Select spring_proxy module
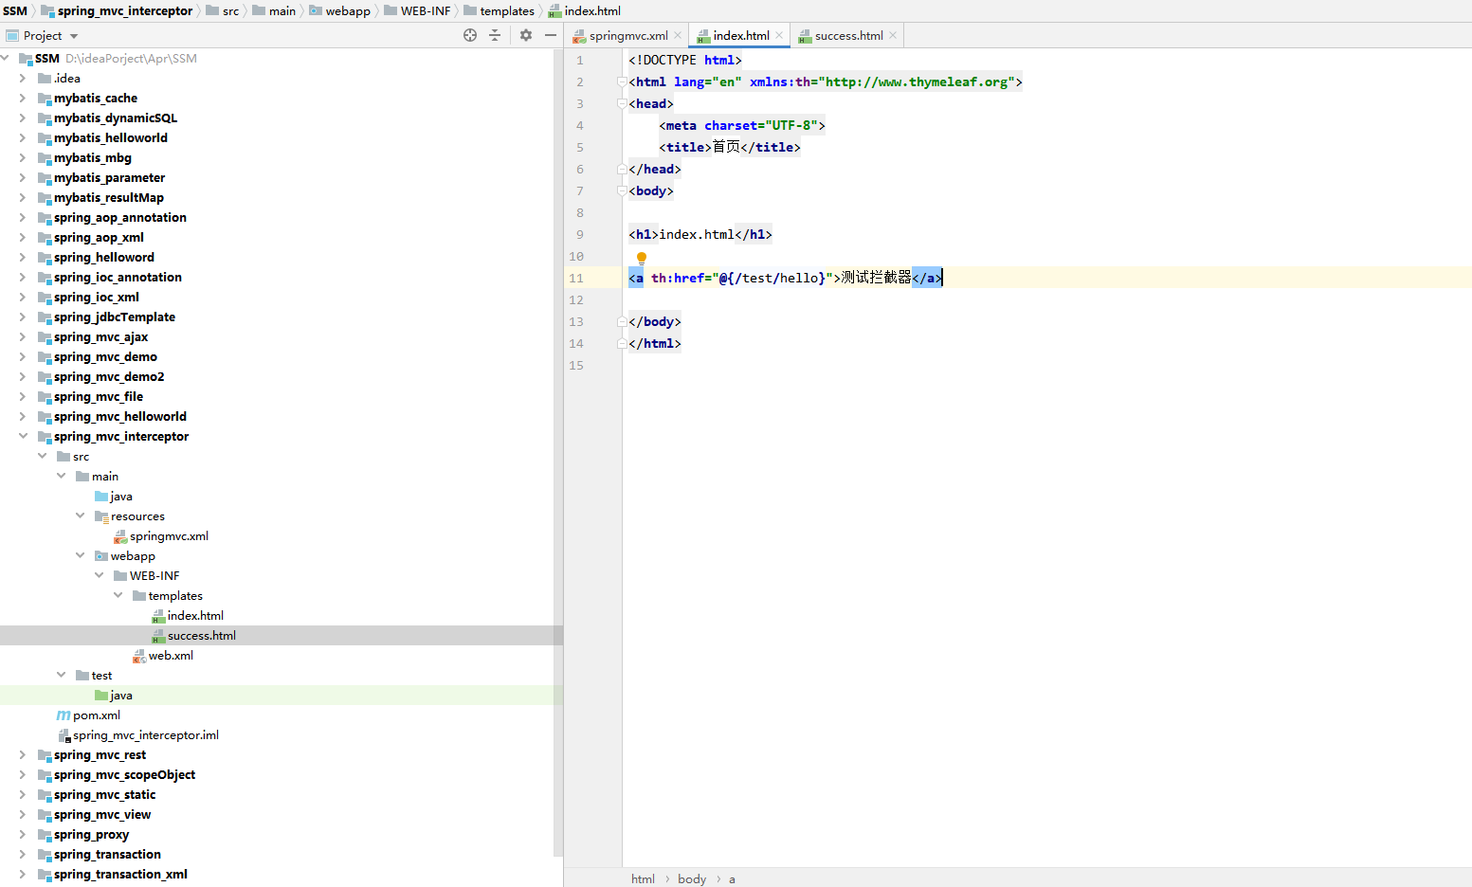 [x=91, y=835]
